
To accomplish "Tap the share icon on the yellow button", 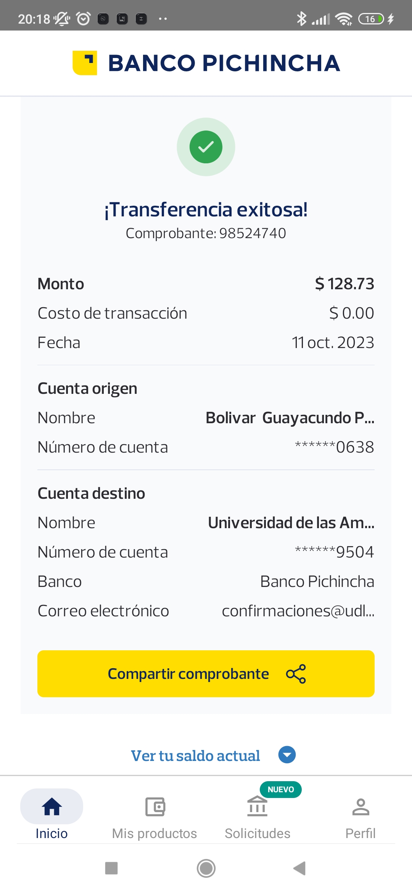I will pyautogui.click(x=296, y=674).
